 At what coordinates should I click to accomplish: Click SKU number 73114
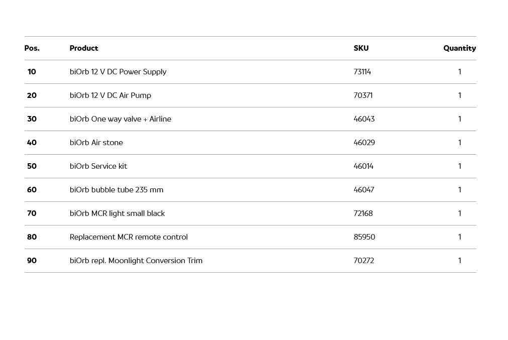pyautogui.click(x=362, y=72)
